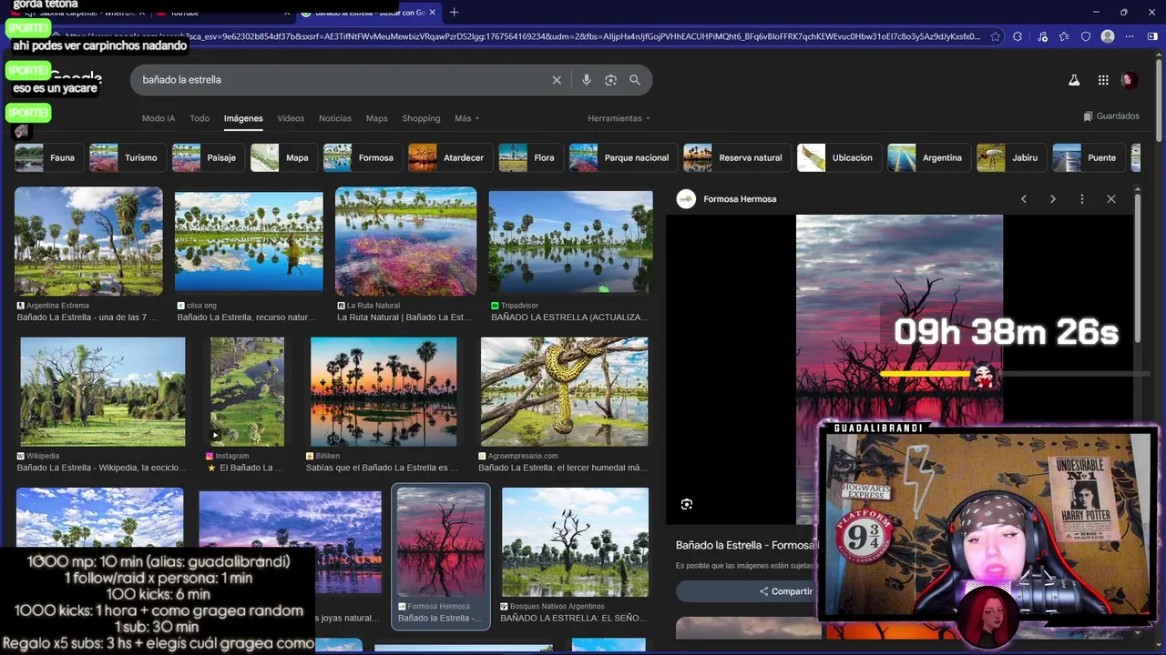Open the Google apps grid

pyautogui.click(x=1103, y=80)
